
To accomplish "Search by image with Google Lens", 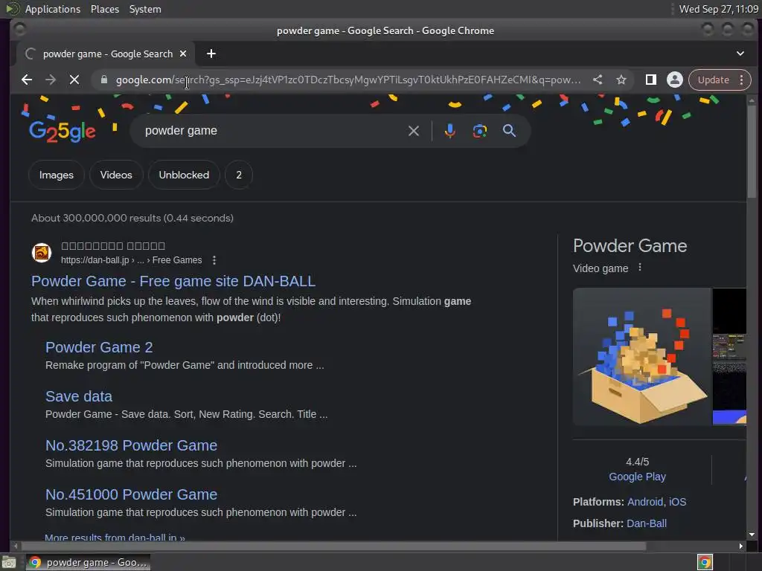I will tap(480, 131).
